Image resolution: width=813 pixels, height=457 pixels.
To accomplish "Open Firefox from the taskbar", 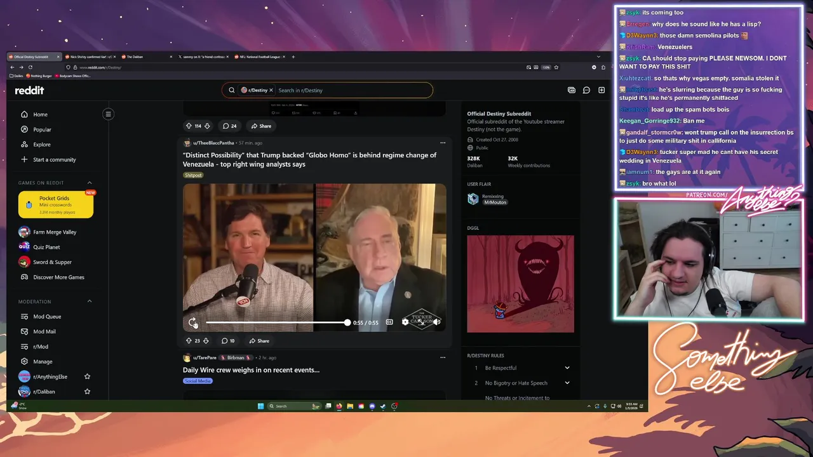I will [339, 406].
